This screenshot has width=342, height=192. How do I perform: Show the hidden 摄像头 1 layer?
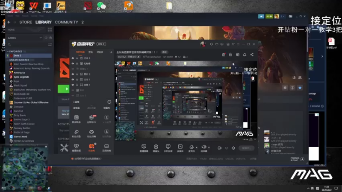tap(73, 69)
